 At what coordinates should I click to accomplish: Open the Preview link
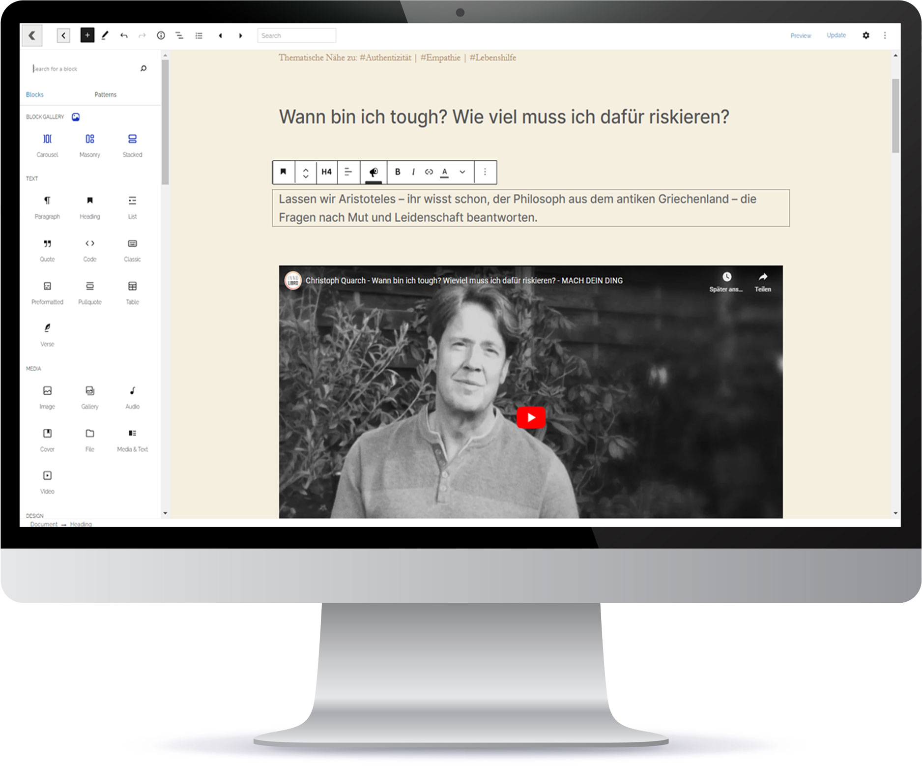(801, 35)
